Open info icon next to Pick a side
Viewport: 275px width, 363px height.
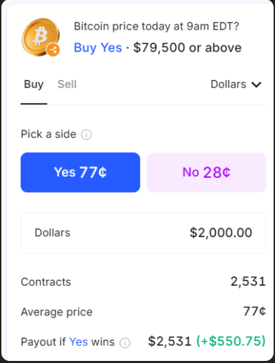click(x=86, y=134)
